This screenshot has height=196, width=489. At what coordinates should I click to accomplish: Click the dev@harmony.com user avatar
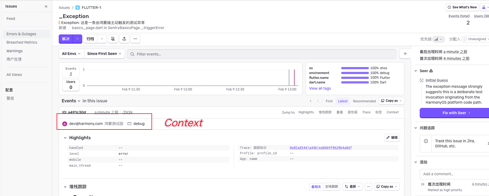point(65,124)
